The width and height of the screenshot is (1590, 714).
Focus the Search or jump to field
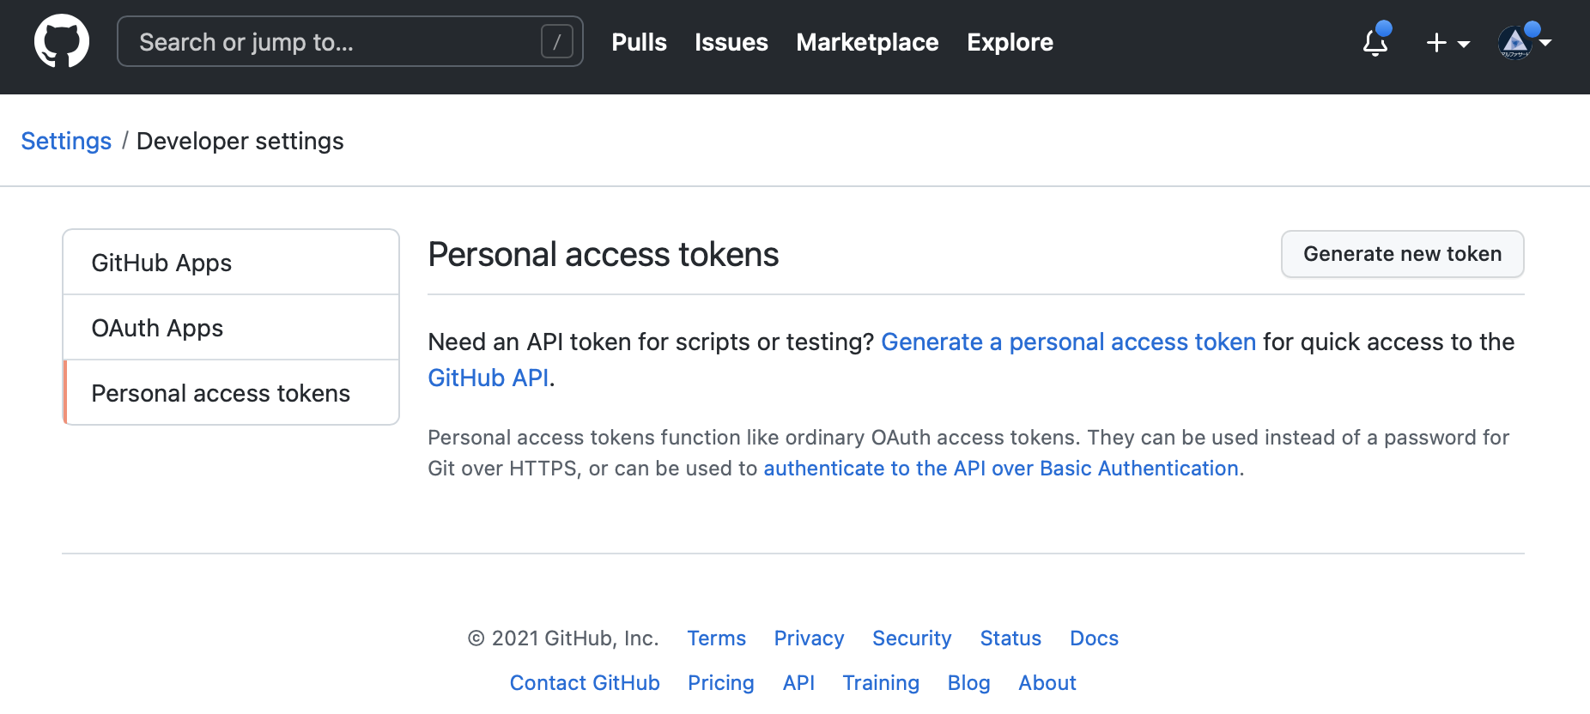click(x=335, y=41)
